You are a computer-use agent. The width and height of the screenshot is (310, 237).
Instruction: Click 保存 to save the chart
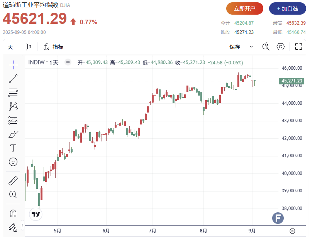coord(235,47)
